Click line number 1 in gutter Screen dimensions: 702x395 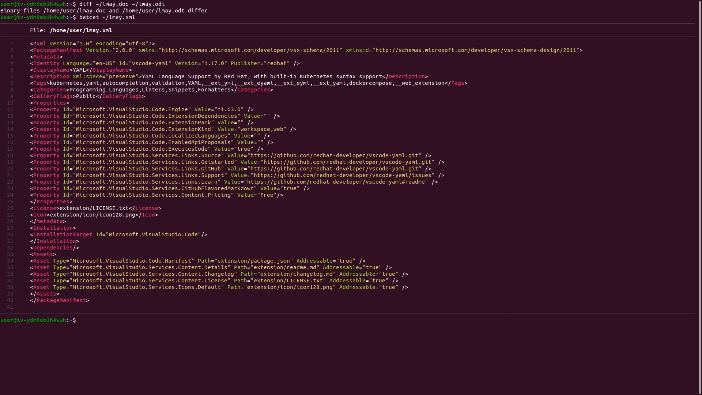click(12, 44)
